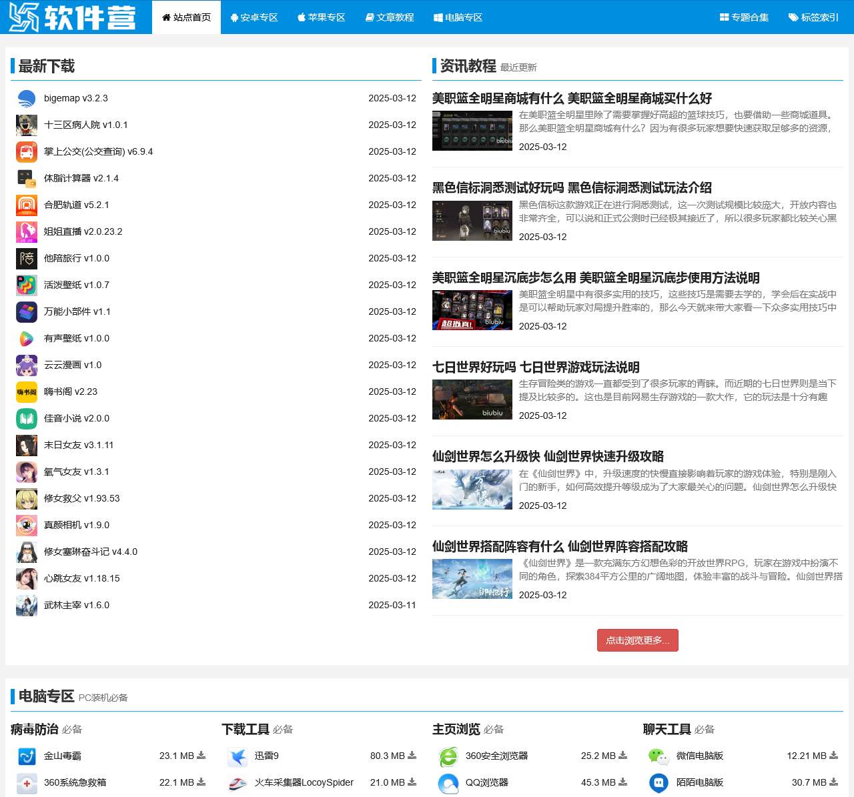Select the 万能小部件 app icon
Screen dimensions: 854x797
pyautogui.click(x=27, y=312)
